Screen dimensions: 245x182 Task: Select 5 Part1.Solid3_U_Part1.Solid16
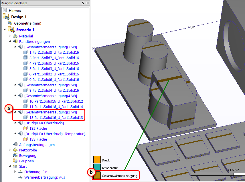[54, 69]
